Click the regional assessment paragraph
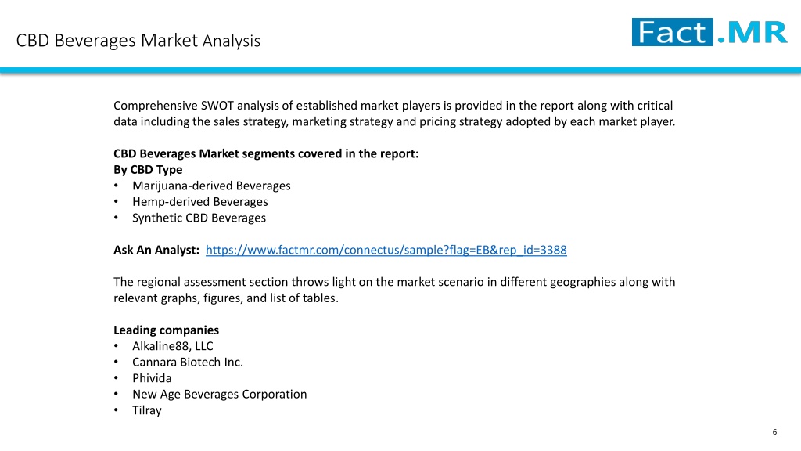Viewport: 801px width, 451px height. 394,290
